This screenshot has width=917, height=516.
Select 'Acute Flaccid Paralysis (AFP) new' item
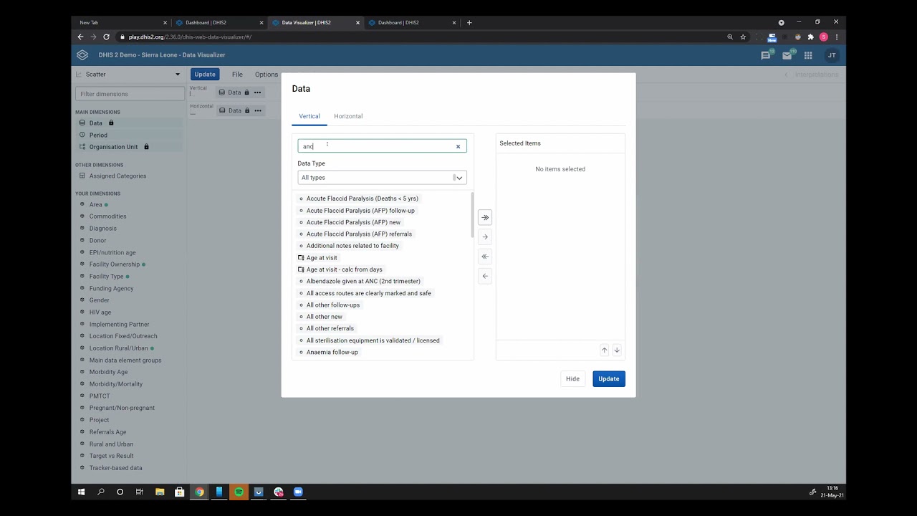pyautogui.click(x=350, y=222)
